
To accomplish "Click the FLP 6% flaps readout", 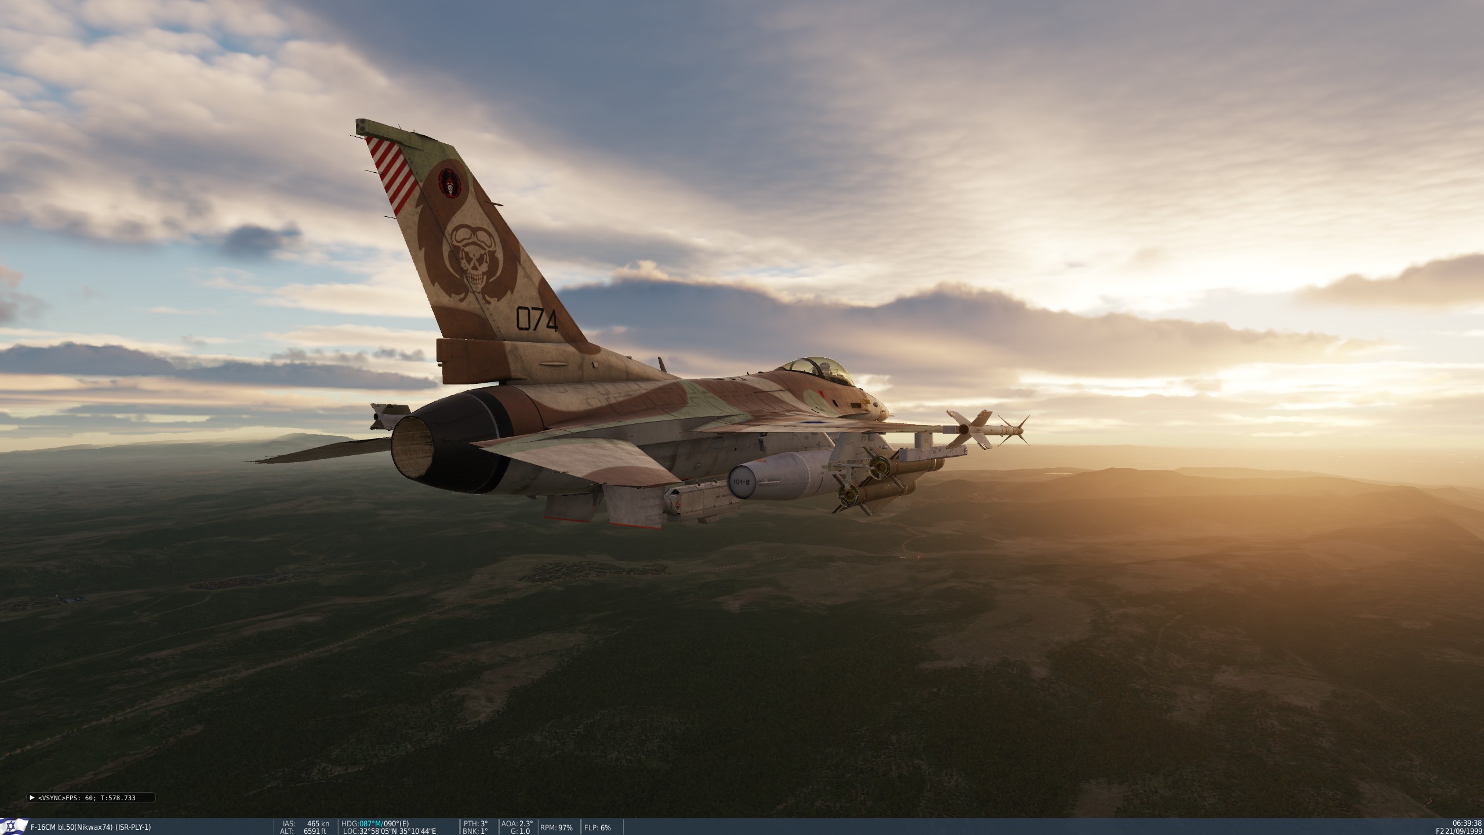I will pyautogui.click(x=598, y=827).
